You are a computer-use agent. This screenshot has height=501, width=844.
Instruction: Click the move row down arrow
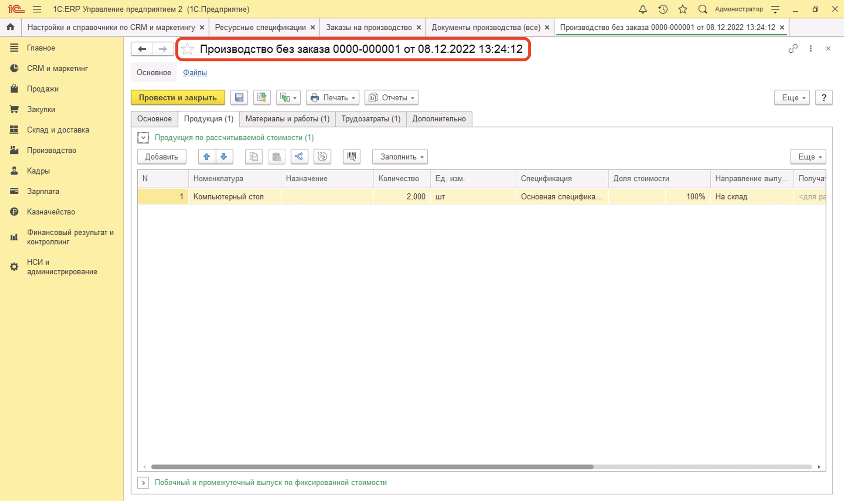pos(224,157)
